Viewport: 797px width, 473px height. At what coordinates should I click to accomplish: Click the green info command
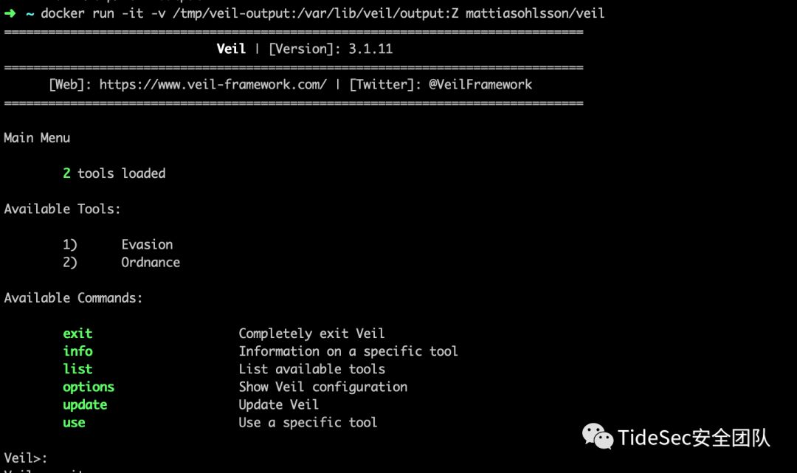coord(77,351)
